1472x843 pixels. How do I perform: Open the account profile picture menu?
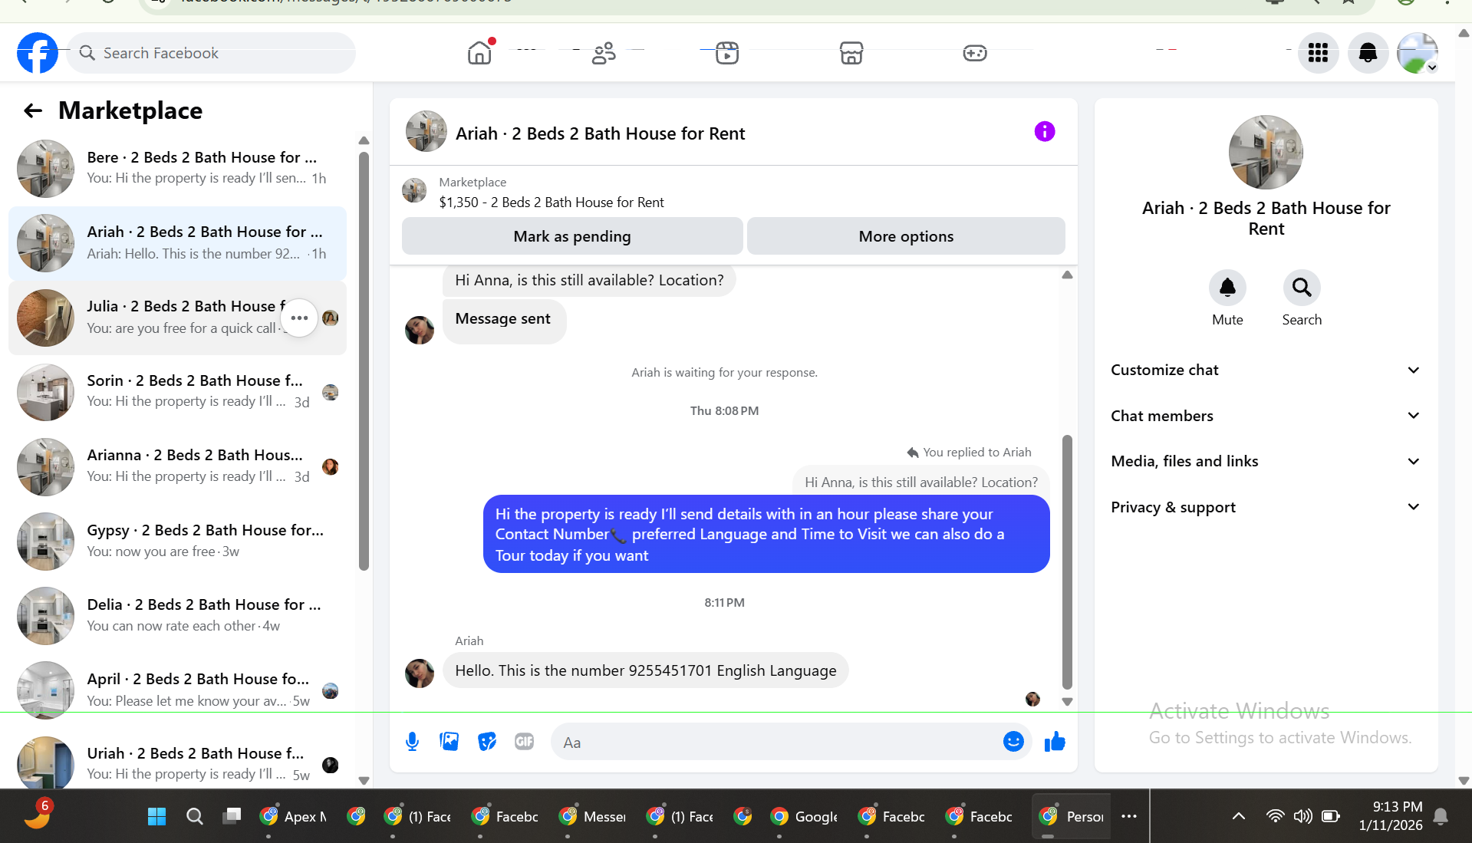[x=1417, y=53]
